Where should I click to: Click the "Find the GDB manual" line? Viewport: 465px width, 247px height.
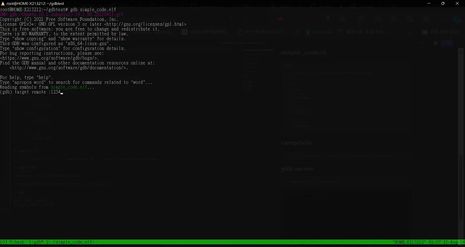click(x=77, y=63)
